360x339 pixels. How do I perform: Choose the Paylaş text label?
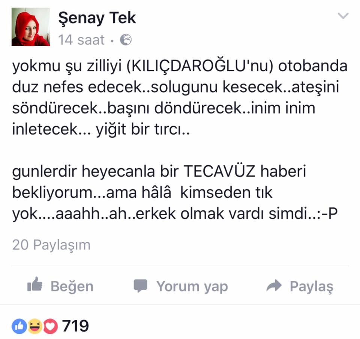311,286
